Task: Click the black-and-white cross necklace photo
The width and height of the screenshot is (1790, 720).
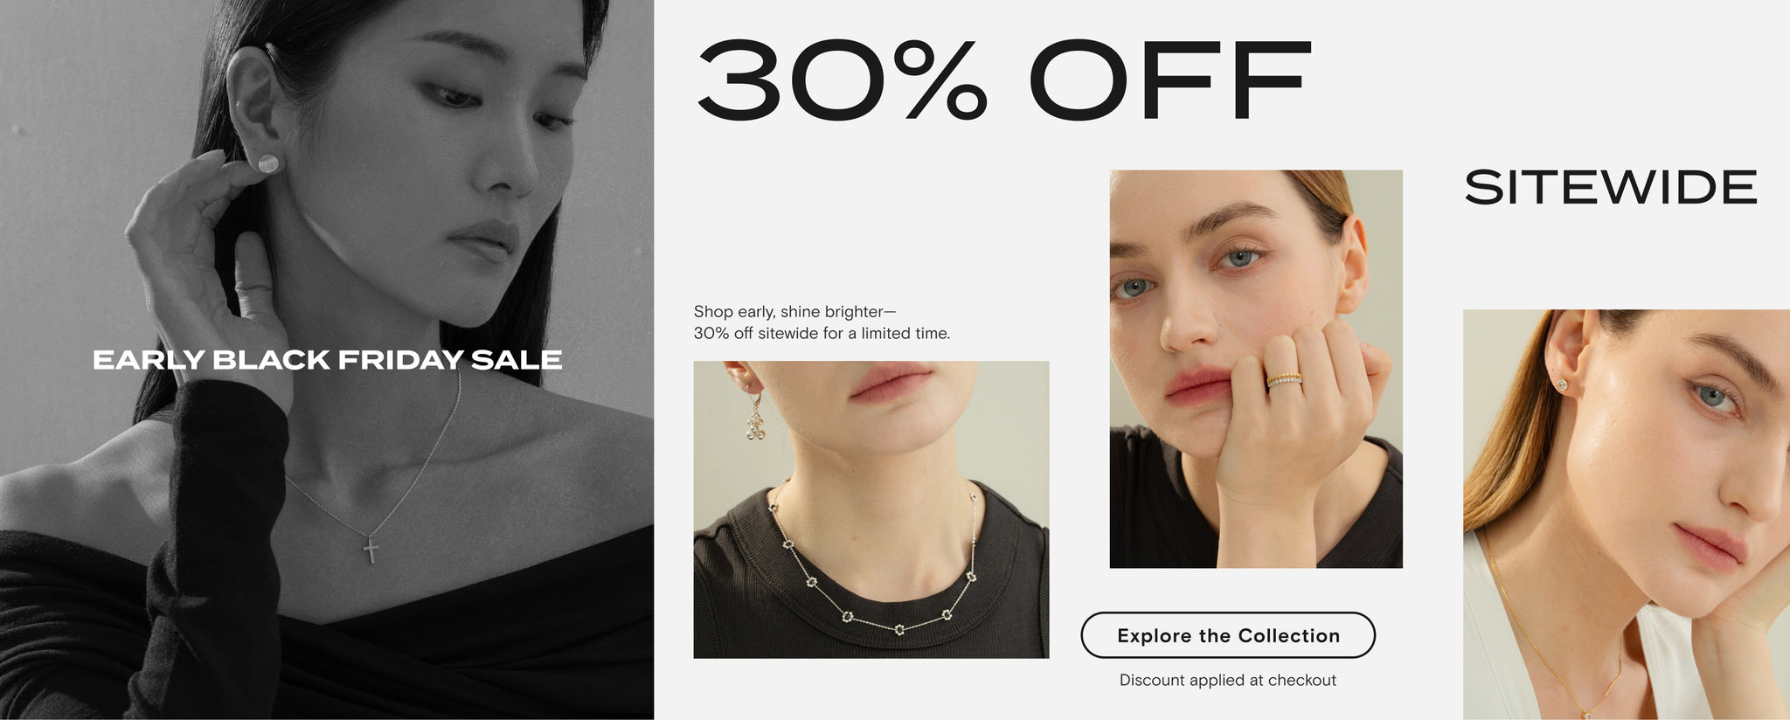Action: click(x=327, y=360)
